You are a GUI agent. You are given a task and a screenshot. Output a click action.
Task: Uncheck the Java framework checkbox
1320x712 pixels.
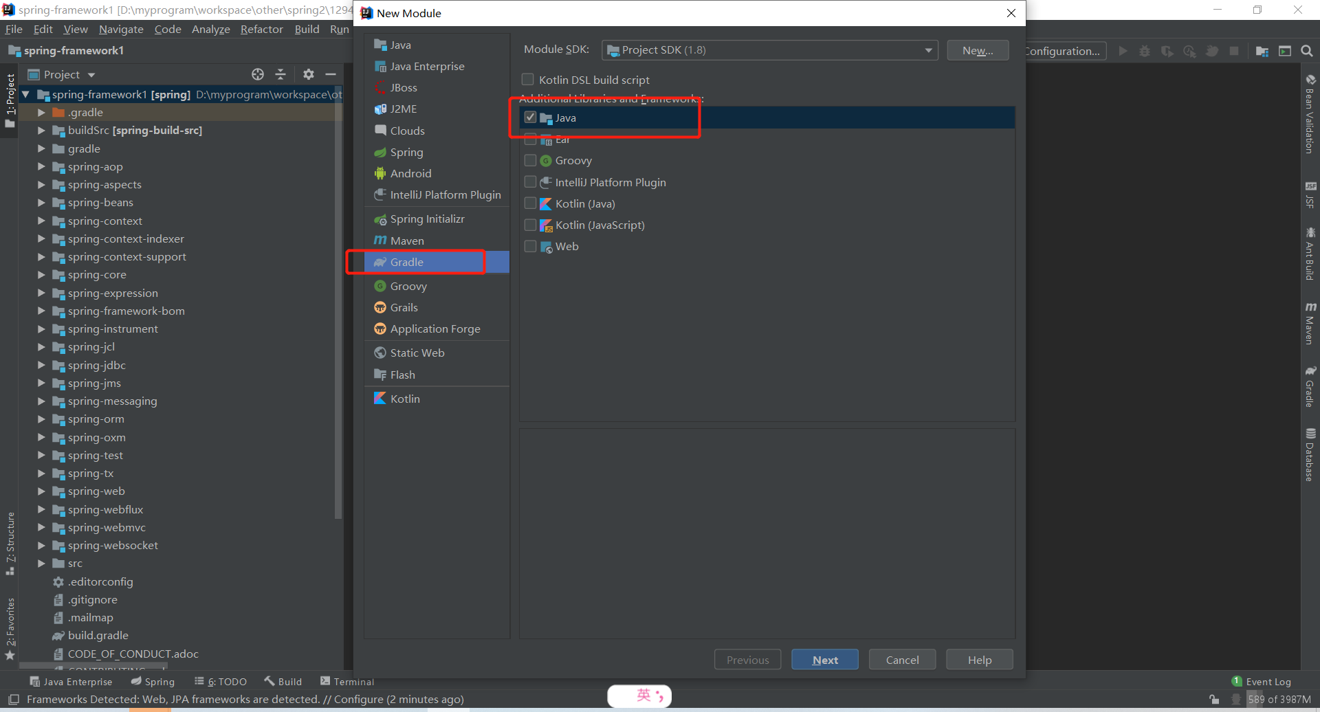pyautogui.click(x=530, y=118)
